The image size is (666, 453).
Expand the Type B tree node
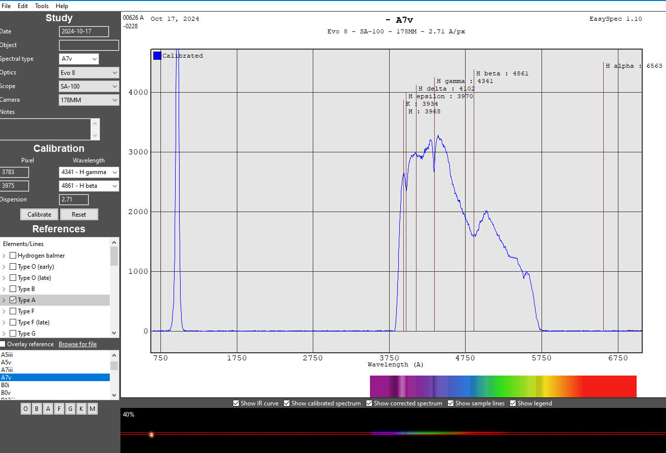[4, 289]
